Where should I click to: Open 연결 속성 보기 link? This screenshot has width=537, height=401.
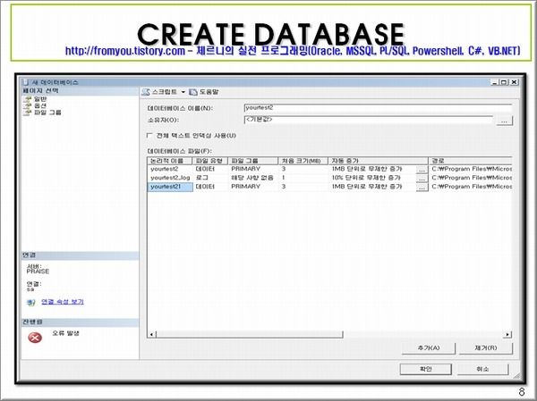(x=63, y=302)
